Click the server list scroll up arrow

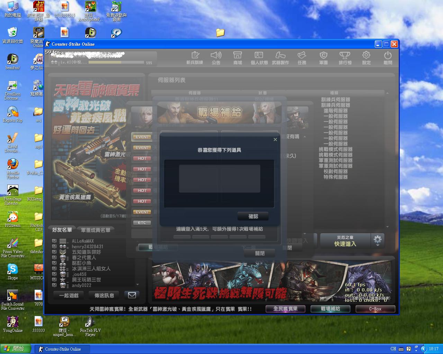(x=387, y=93)
